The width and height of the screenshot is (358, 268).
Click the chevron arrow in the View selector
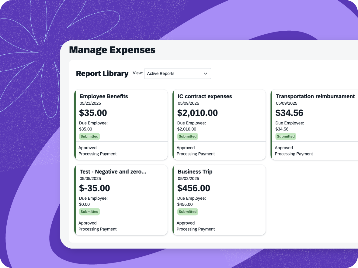(x=206, y=74)
